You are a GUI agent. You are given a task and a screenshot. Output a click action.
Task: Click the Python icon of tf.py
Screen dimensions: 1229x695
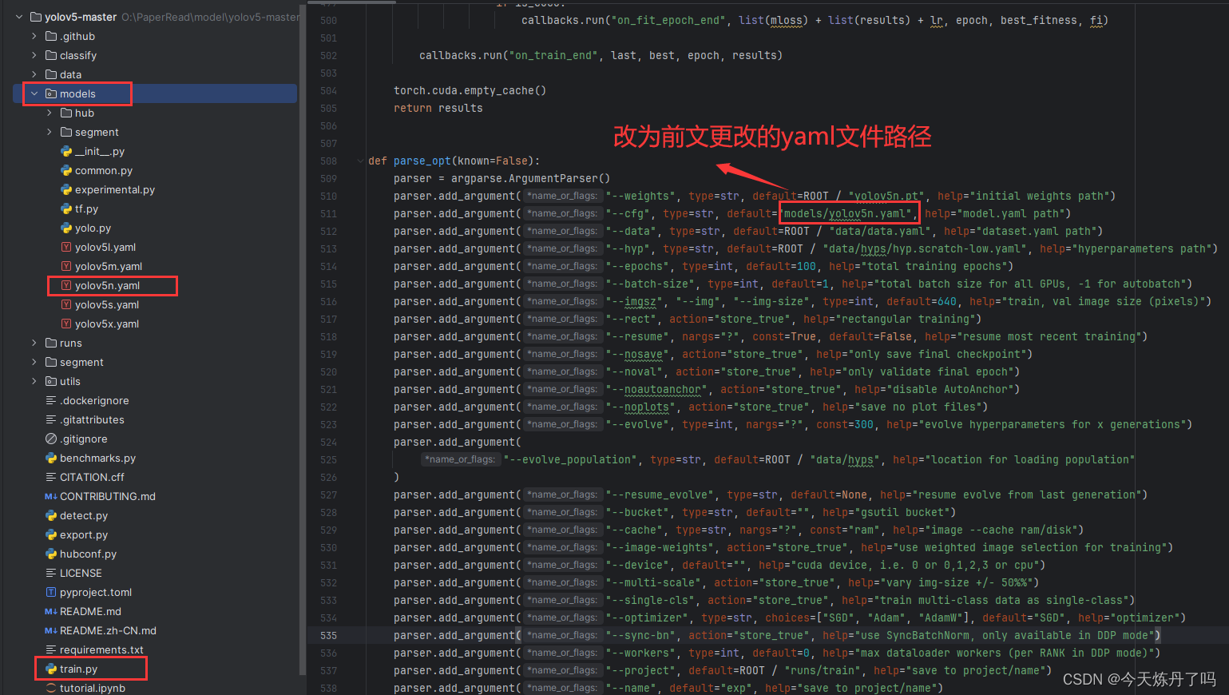point(66,208)
